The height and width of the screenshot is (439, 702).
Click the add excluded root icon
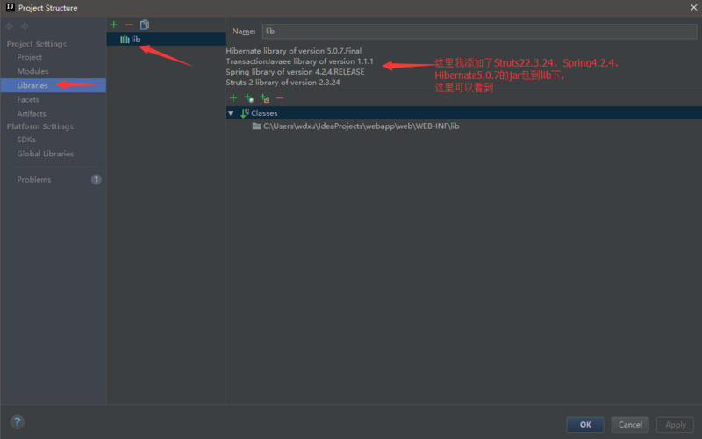pos(264,98)
